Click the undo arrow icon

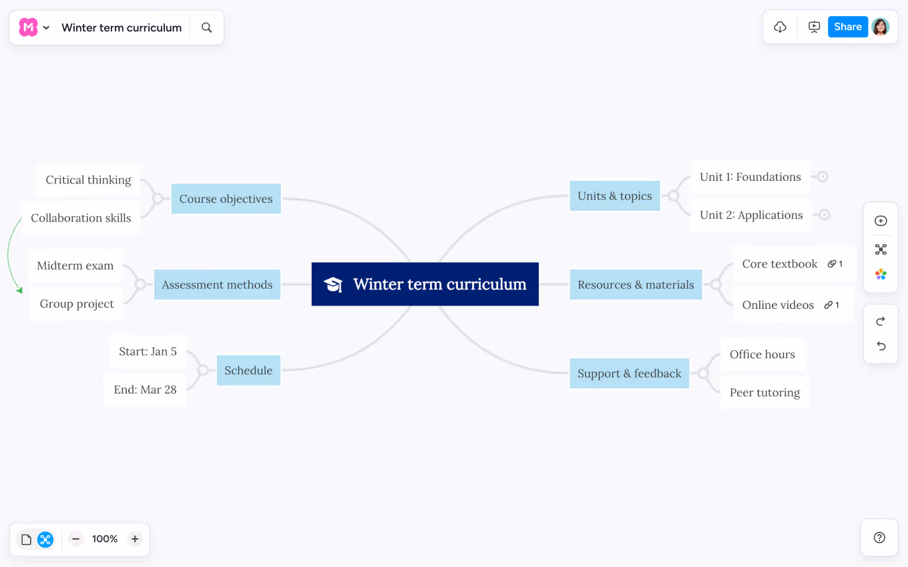click(881, 346)
